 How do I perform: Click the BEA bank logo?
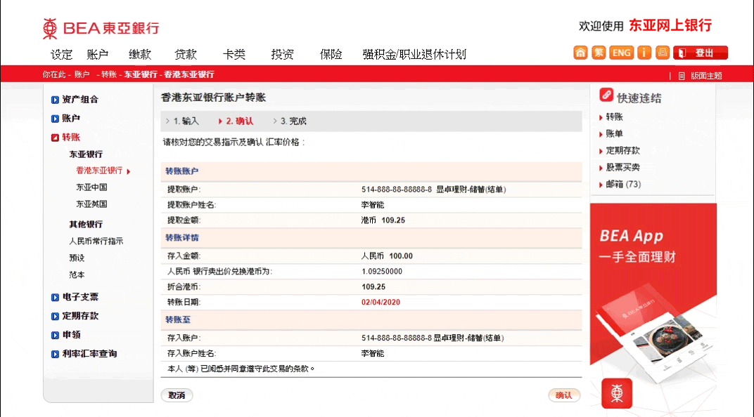point(101,28)
